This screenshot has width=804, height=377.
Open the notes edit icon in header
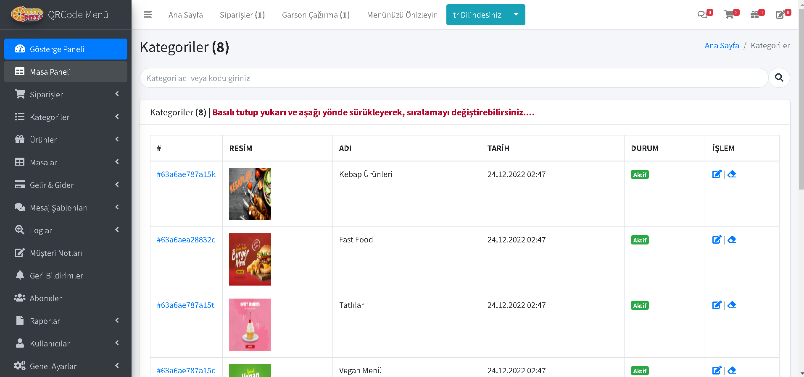tap(780, 15)
